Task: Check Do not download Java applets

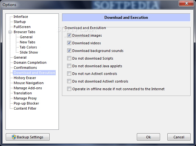Action: [69, 66]
